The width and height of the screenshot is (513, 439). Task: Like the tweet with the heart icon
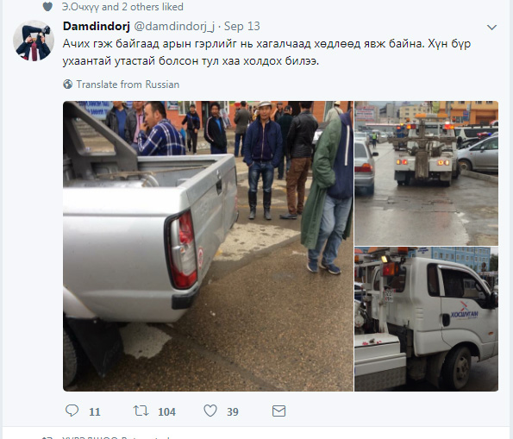tap(210, 411)
